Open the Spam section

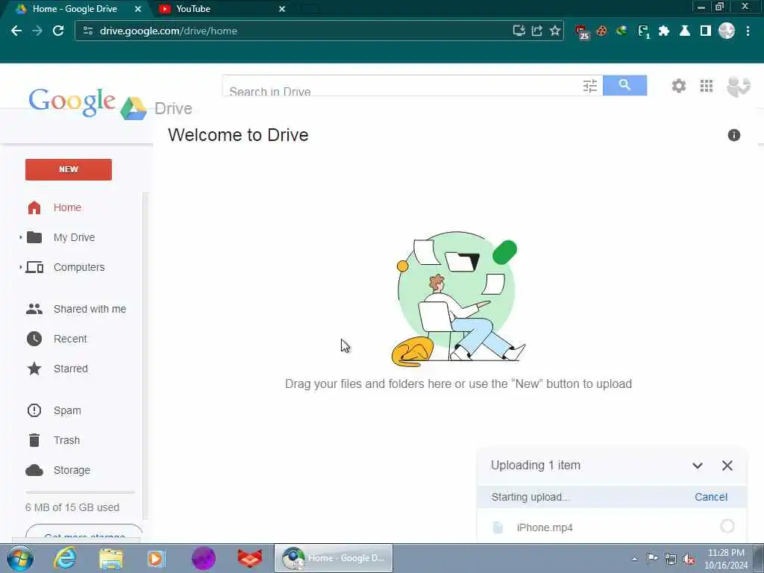click(67, 410)
